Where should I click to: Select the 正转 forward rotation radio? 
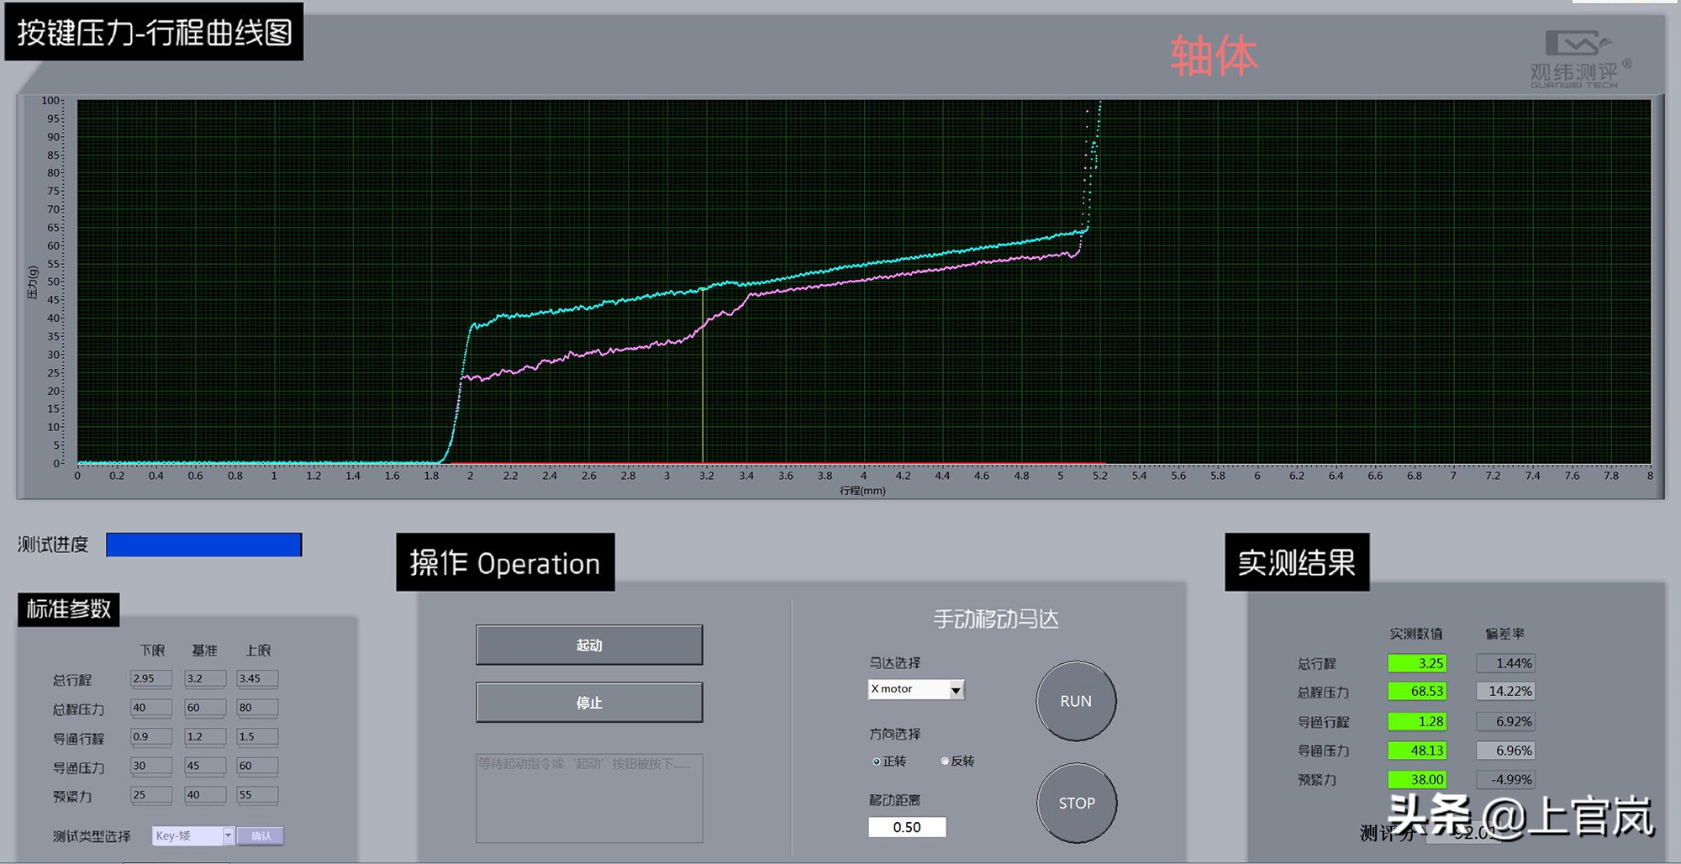(x=877, y=761)
